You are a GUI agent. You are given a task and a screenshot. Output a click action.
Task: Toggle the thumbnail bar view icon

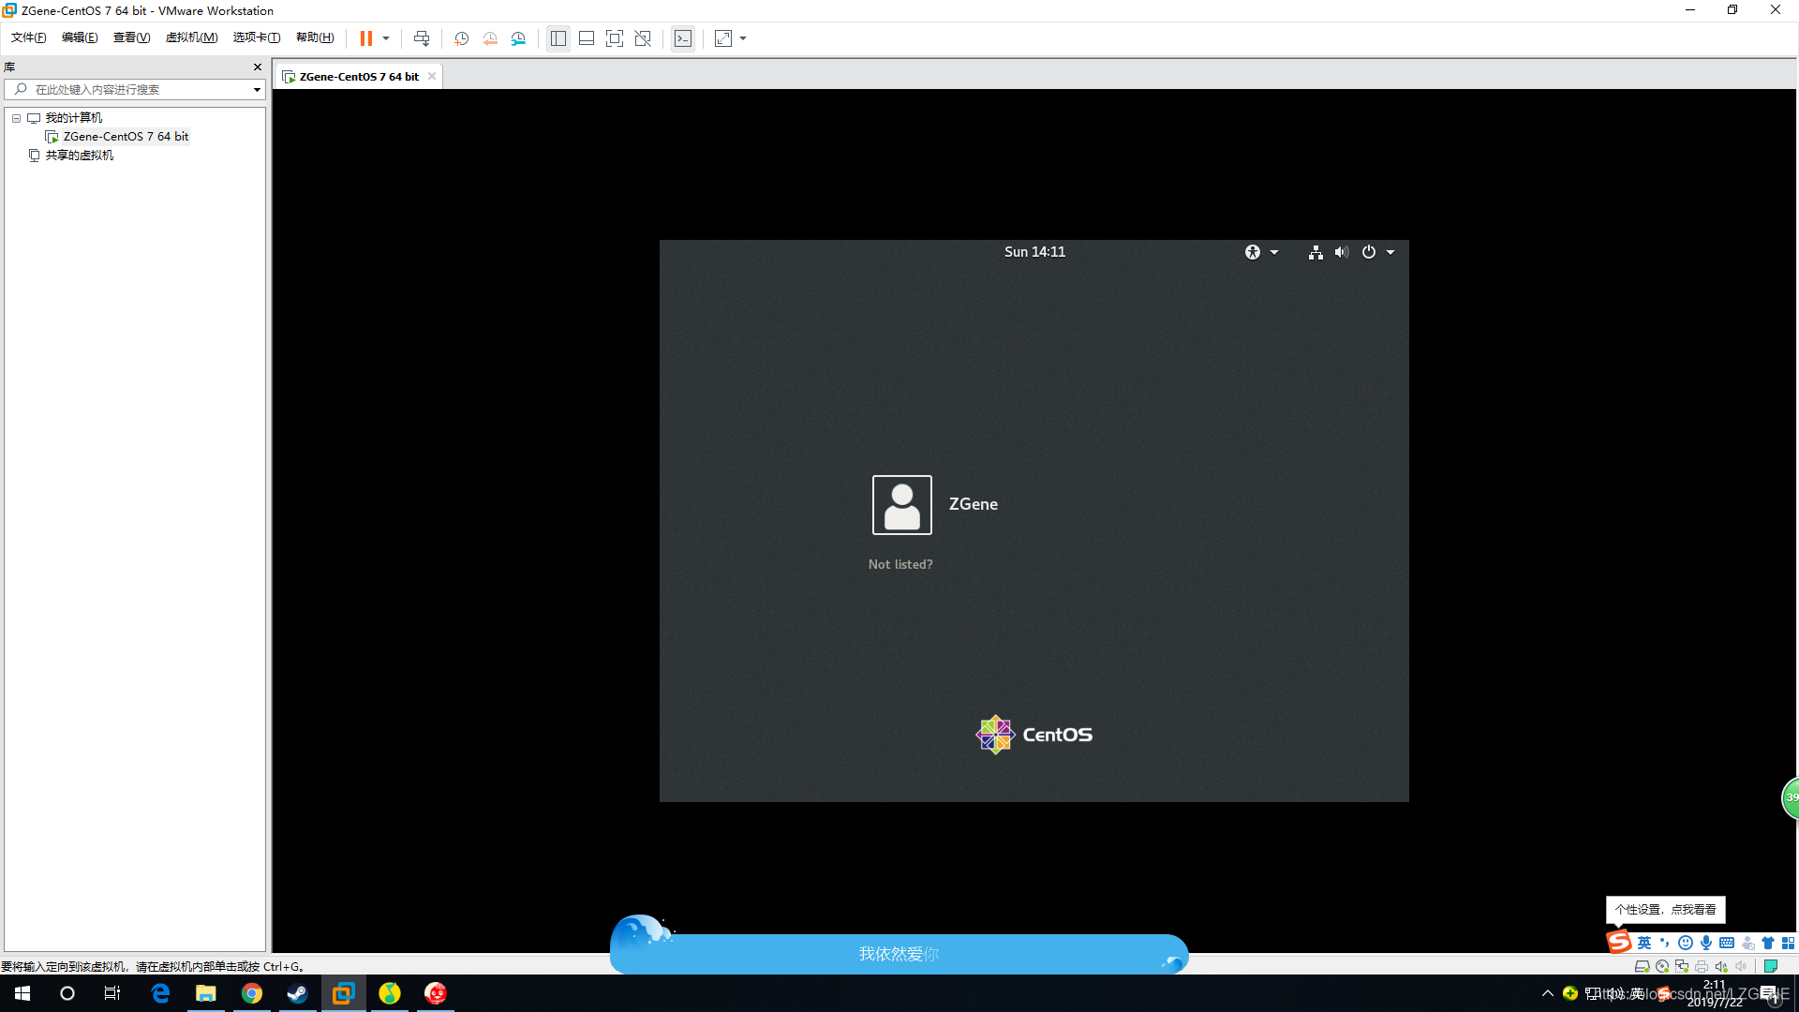click(x=587, y=38)
